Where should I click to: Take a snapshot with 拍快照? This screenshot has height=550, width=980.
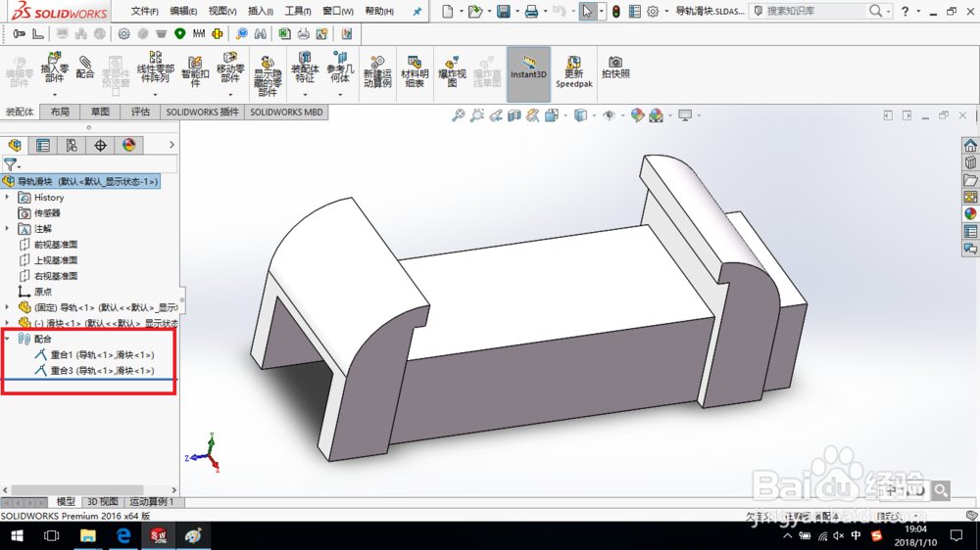point(615,68)
